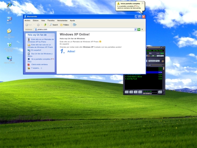Open the Edicion menu
Viewport: 197px width, 148px height.
coord(36,20)
